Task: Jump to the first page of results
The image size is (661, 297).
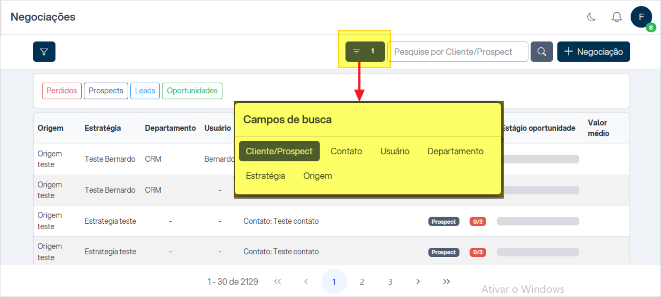Action: click(x=277, y=282)
